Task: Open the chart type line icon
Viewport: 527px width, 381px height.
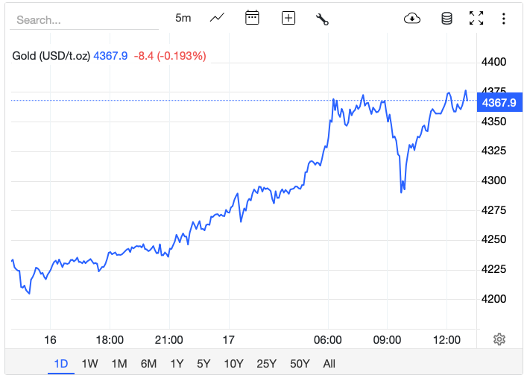Action: (217, 18)
